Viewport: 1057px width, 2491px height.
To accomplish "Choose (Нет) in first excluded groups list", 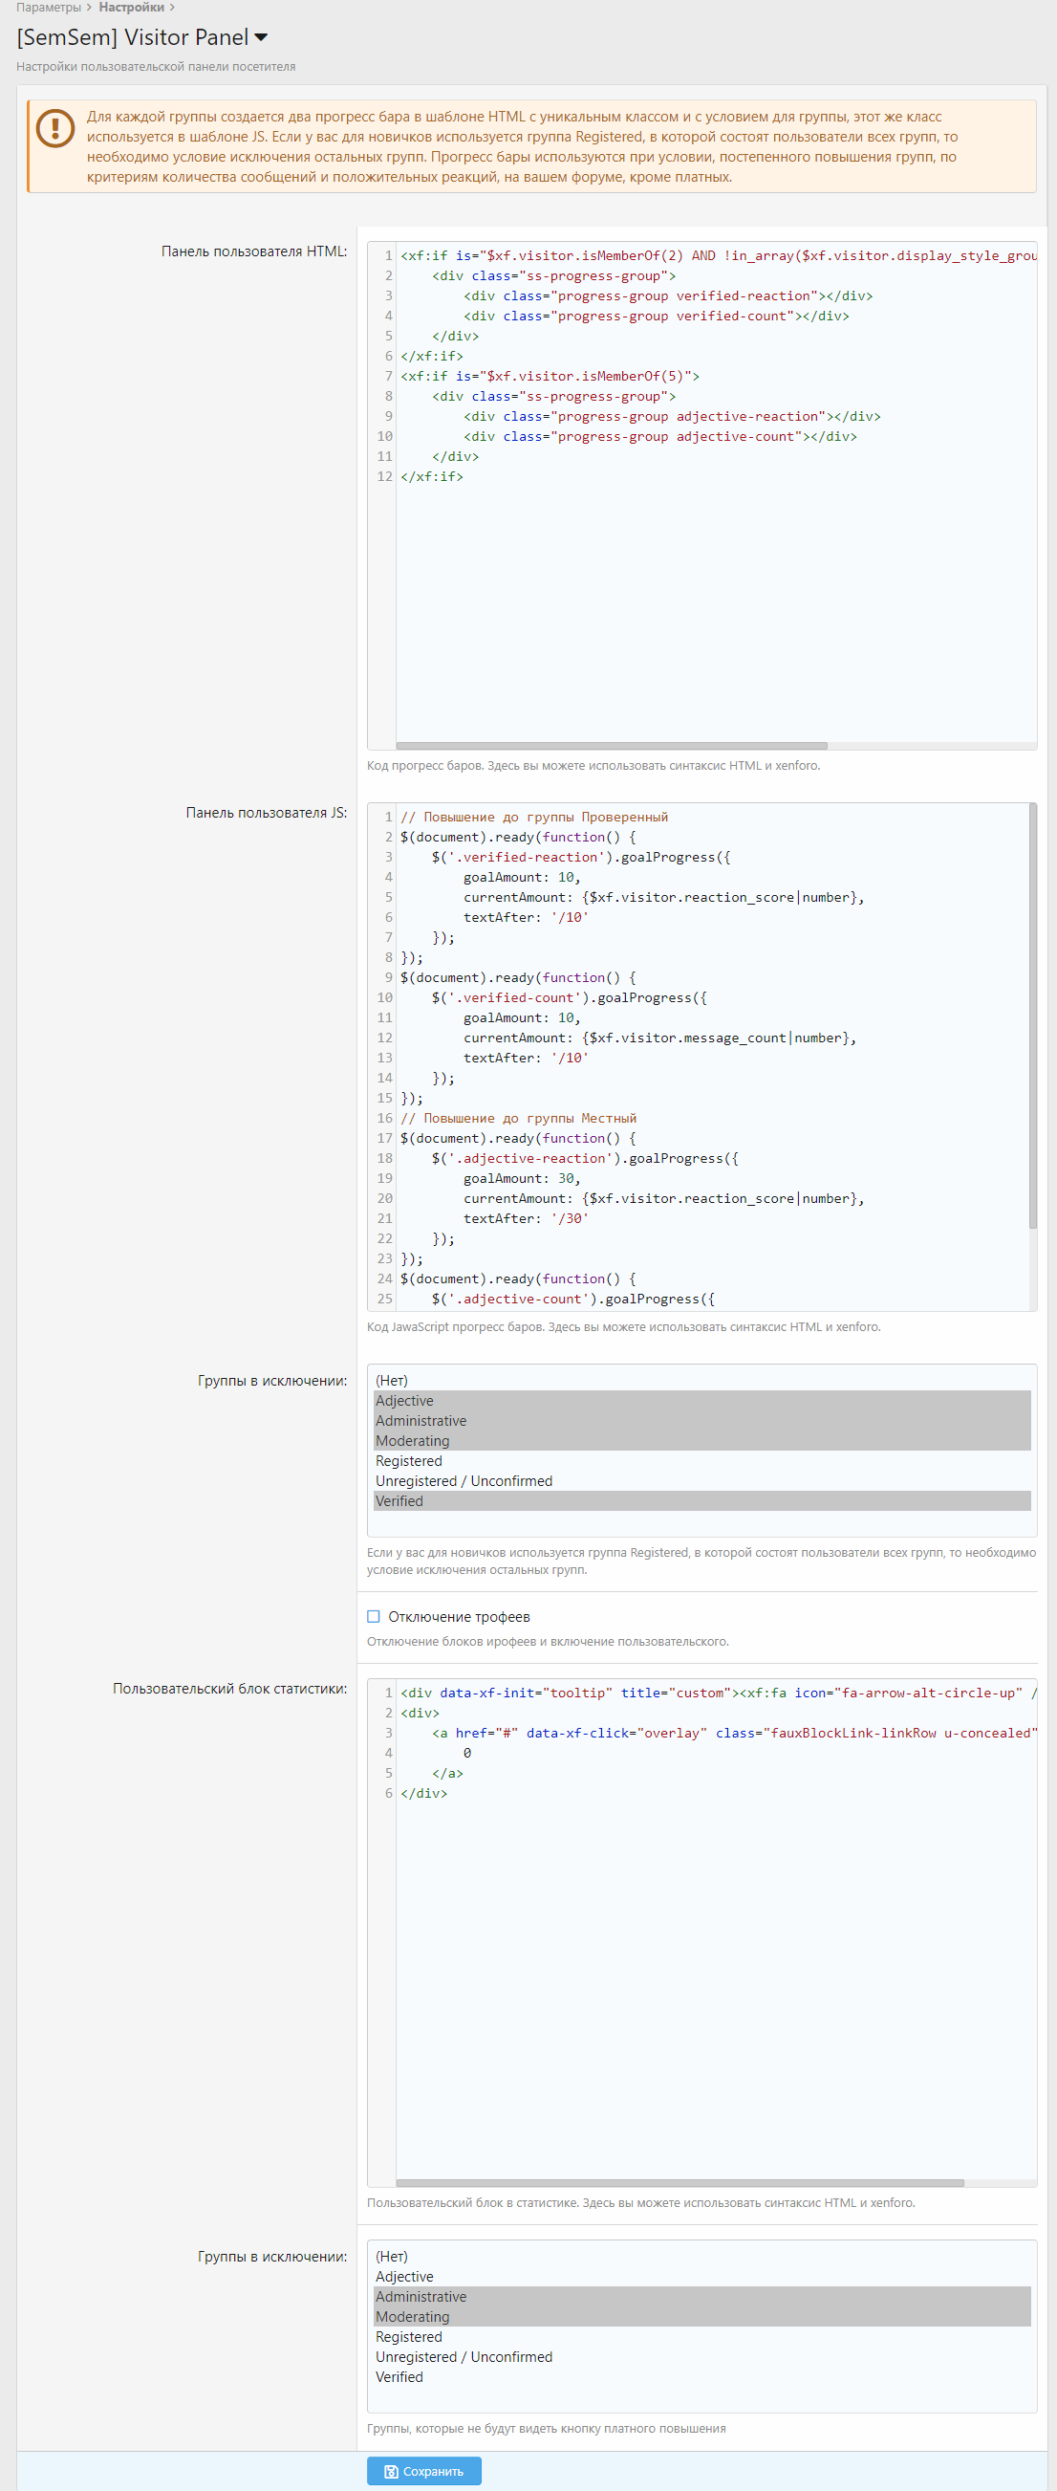I will click(x=391, y=1380).
